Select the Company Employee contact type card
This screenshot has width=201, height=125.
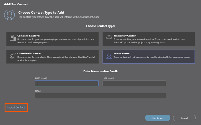52,39
